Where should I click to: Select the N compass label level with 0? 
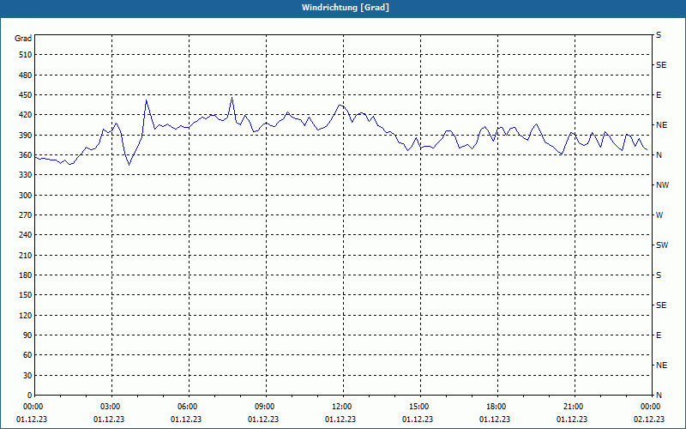coord(659,396)
